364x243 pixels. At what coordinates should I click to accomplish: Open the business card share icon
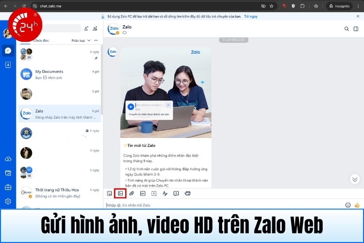tap(143, 193)
